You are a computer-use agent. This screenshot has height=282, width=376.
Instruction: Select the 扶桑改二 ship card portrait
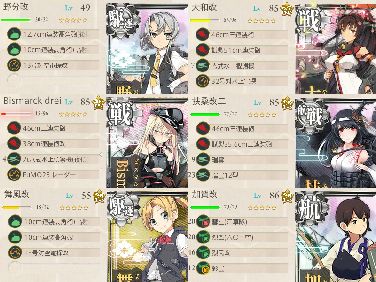pos(336,143)
